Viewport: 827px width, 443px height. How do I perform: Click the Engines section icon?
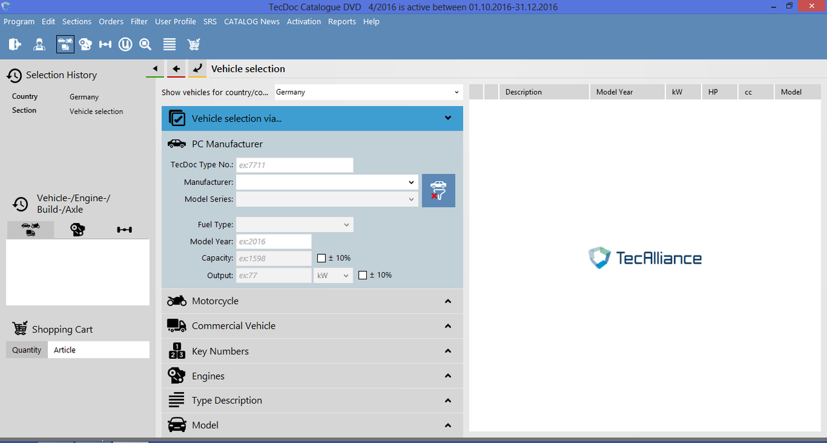point(176,376)
